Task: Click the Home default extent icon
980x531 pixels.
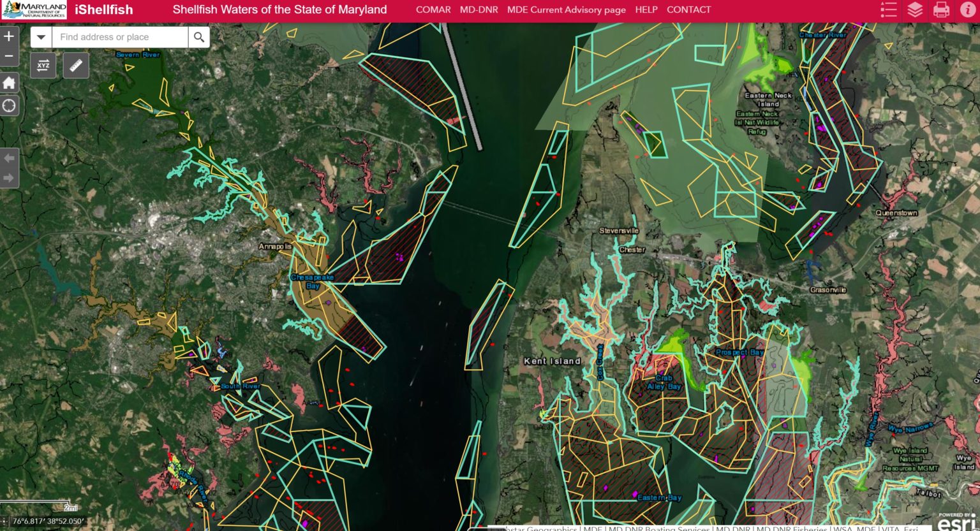Action: [x=9, y=83]
